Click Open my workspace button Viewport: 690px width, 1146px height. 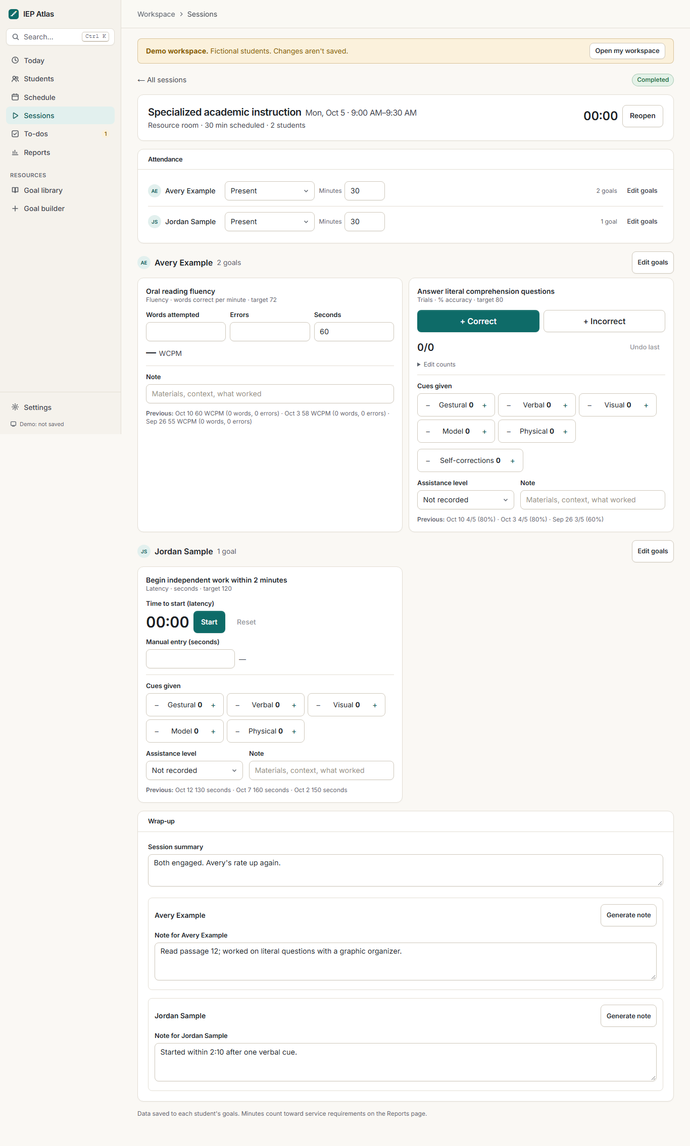627,51
